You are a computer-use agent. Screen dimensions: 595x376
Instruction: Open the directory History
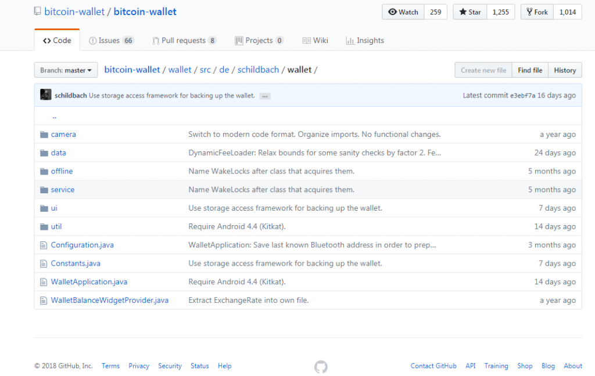[565, 70]
